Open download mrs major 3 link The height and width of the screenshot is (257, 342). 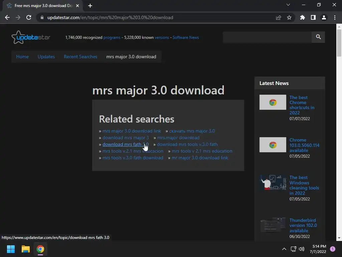(x=126, y=138)
